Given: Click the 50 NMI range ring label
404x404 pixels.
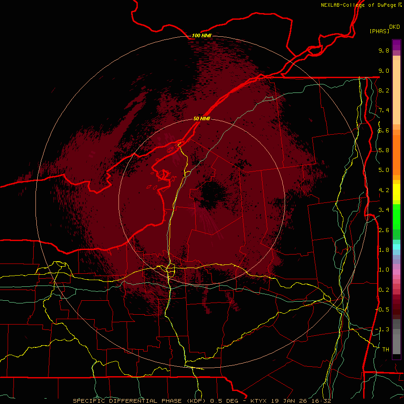Looking at the screenshot, I should 202,119.
